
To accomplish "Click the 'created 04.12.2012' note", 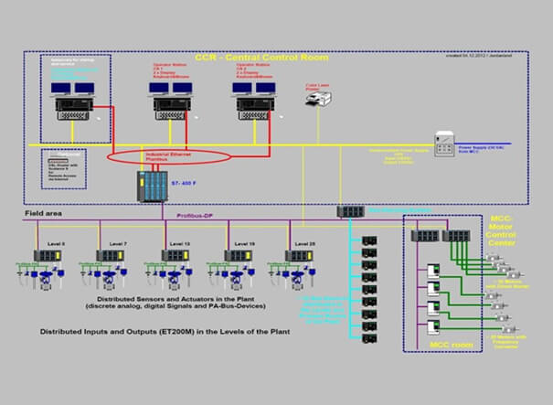I will 479,56.
